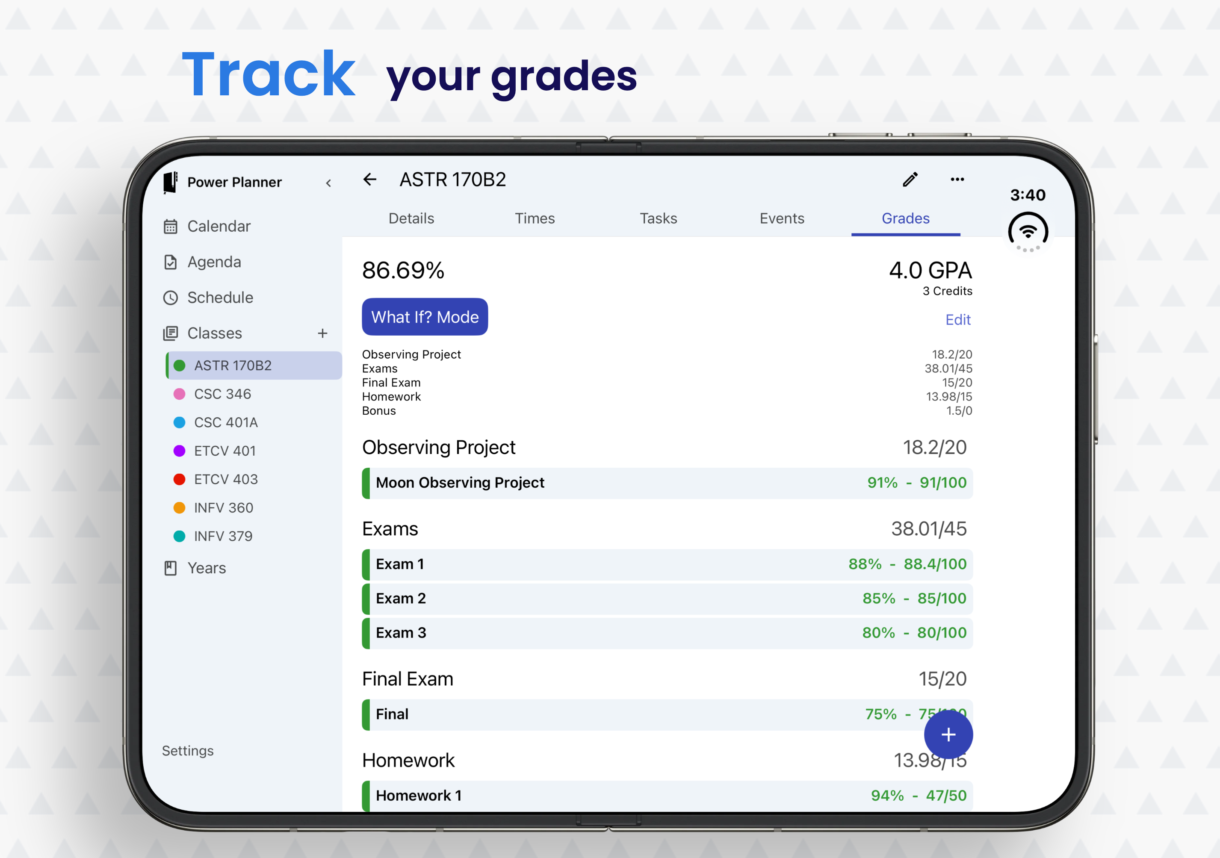The height and width of the screenshot is (858, 1220).
Task: Switch to the Details tab
Action: pos(411,218)
